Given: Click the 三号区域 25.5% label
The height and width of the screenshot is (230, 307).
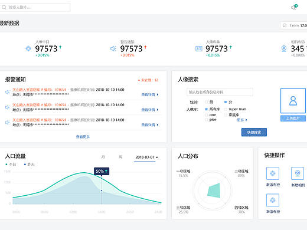Looking at the screenshot, I should (x=183, y=209).
